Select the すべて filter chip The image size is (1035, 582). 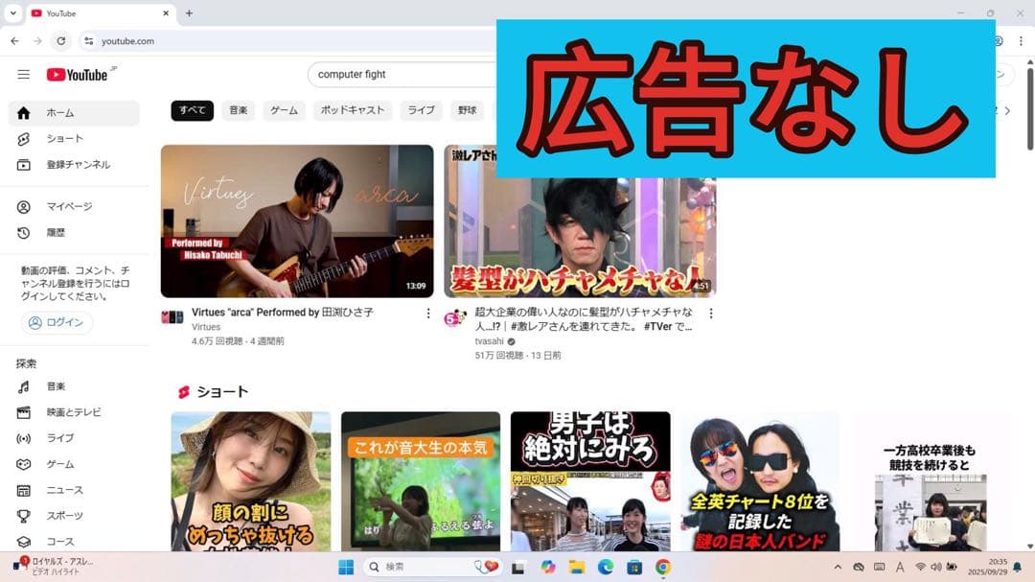click(192, 110)
